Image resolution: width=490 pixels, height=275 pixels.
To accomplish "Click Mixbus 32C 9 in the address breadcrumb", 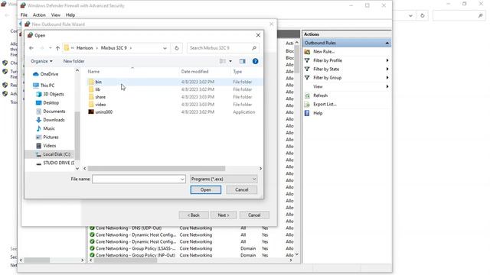I will (x=114, y=48).
